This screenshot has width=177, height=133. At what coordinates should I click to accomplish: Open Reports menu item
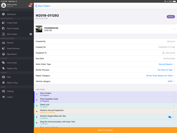click(x=17, y=43)
